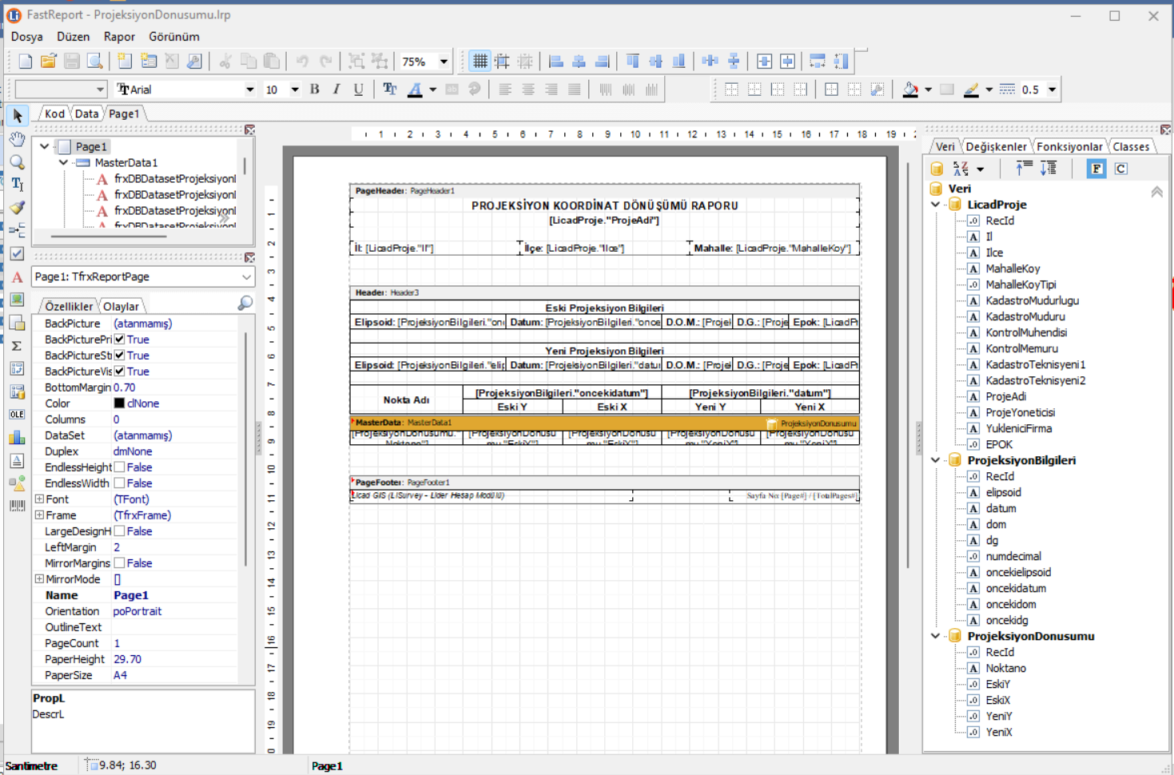Sort data tree using the A-Z icon
Screen dimensions: 1174x775
[x=961, y=169]
